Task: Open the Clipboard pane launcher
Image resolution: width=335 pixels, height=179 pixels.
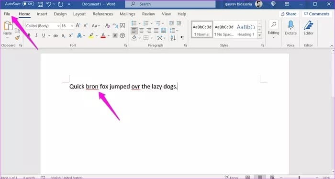Action: 21,45
